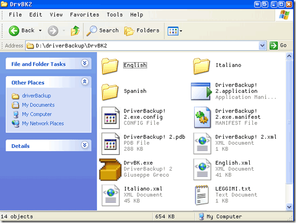The height and width of the screenshot is (223, 296).
Task: Open the Help menu
Action: point(136,15)
